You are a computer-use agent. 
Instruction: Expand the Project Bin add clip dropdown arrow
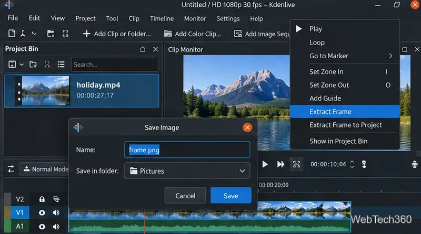tap(22, 65)
